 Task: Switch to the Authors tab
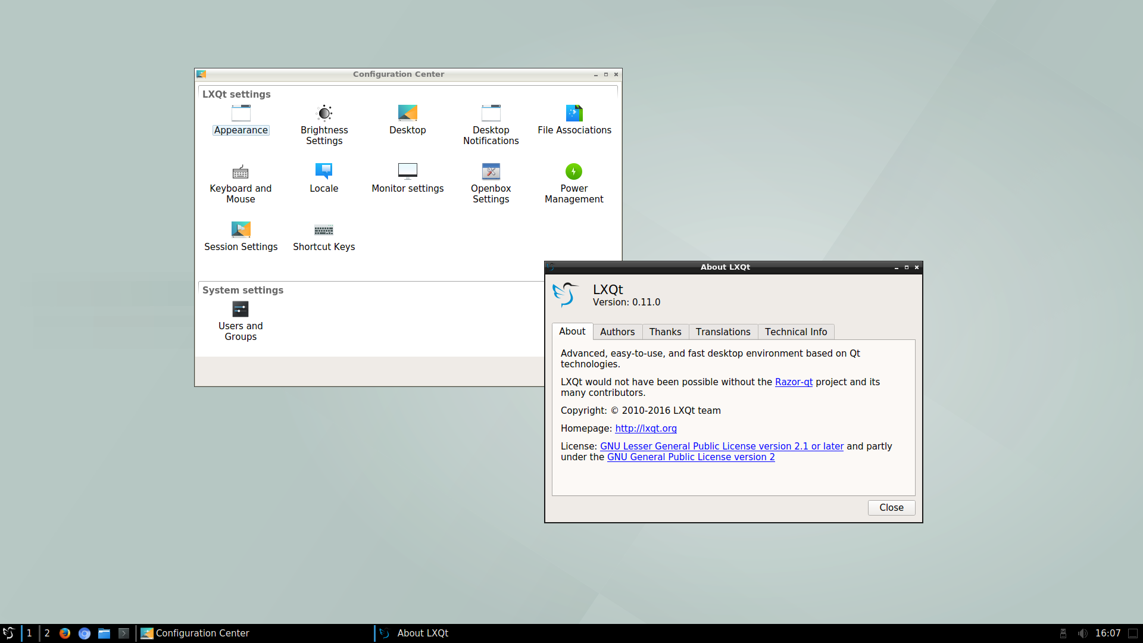tap(617, 332)
